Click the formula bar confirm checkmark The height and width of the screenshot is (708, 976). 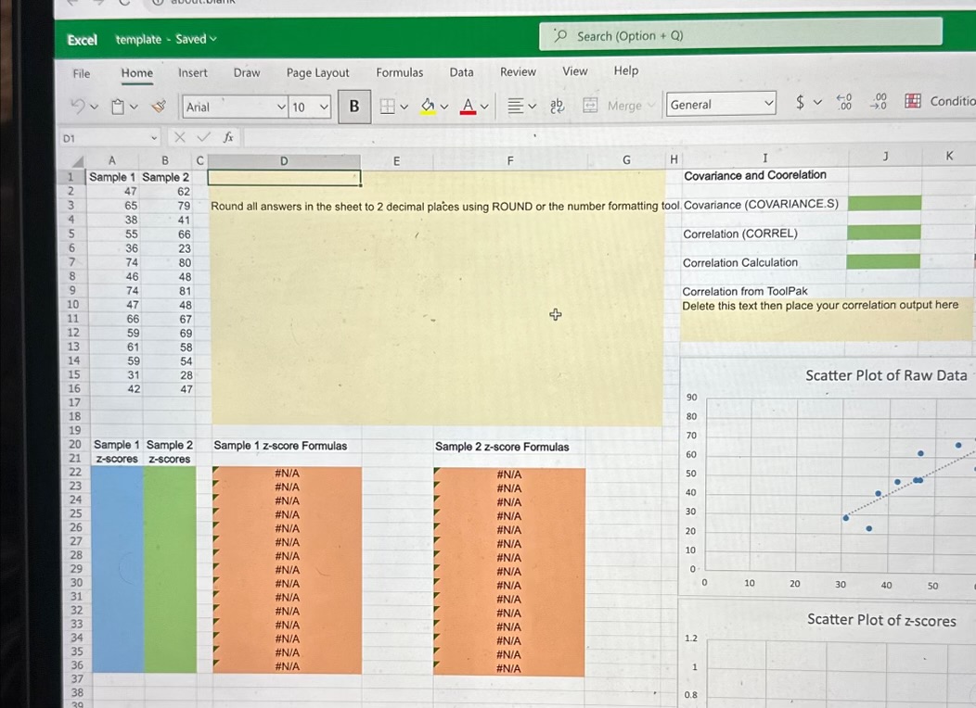[x=203, y=137]
